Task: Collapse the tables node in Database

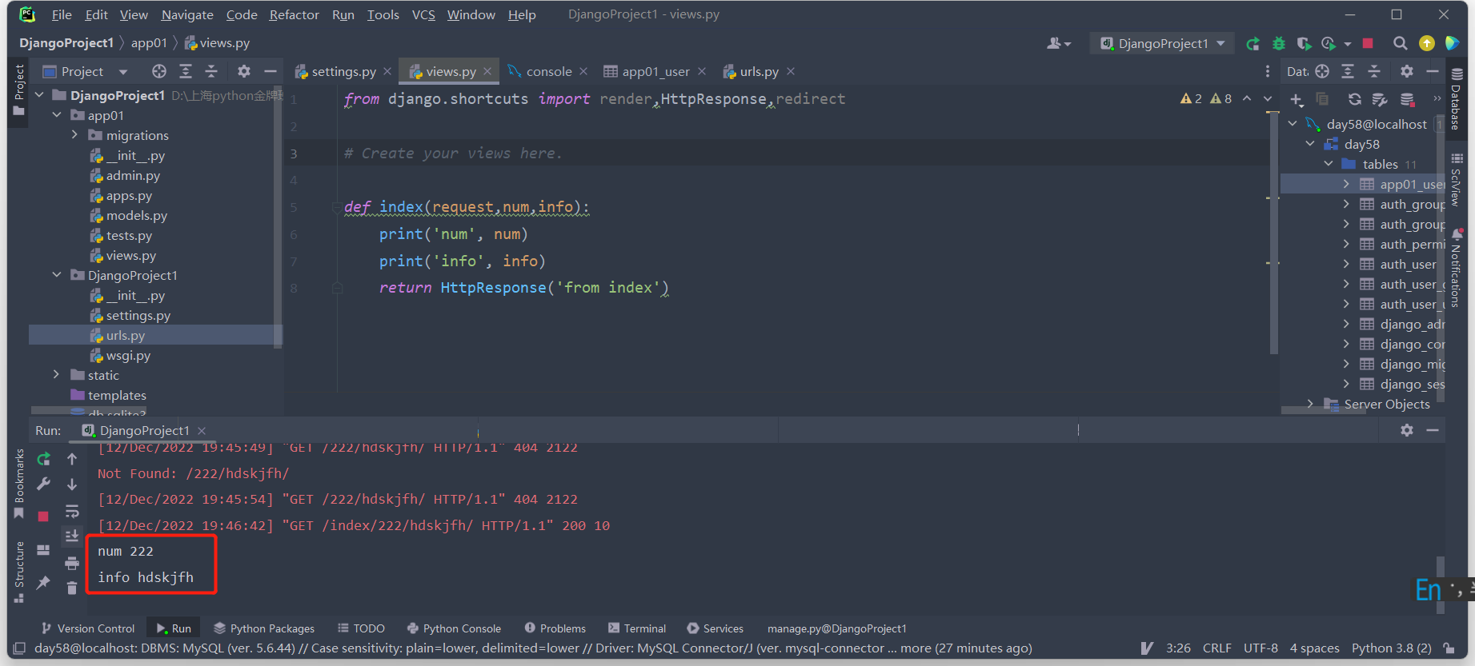Action: [x=1329, y=164]
